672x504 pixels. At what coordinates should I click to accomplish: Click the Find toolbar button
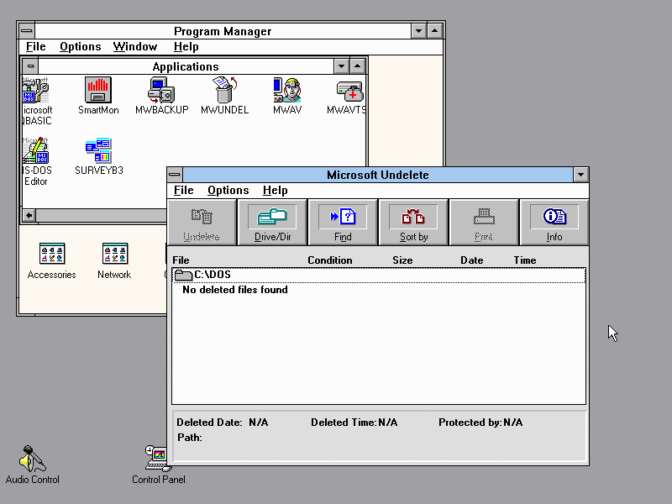tap(343, 223)
